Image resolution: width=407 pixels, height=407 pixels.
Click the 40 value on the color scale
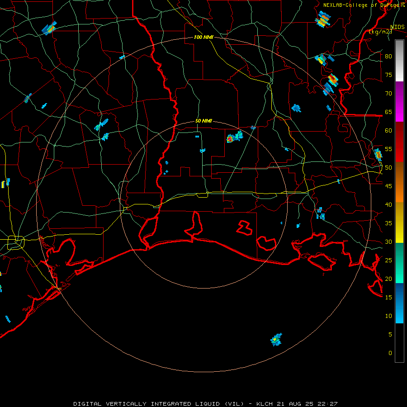[x=388, y=205]
